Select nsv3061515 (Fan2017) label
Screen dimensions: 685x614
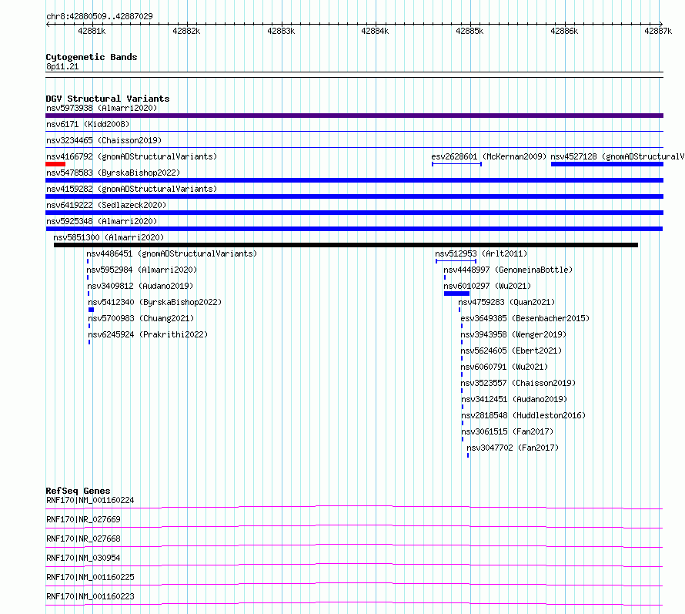507,431
